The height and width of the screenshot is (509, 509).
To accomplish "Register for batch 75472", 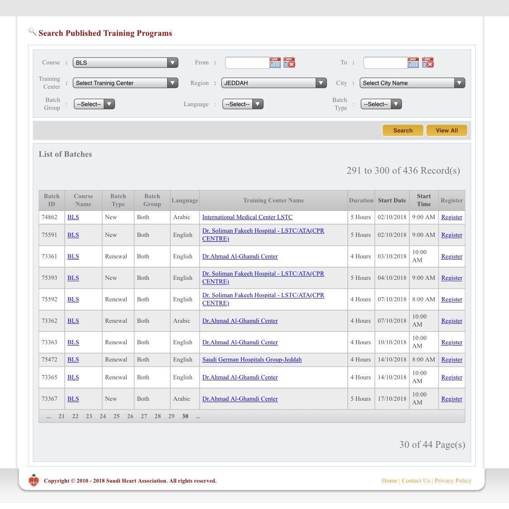I will (451, 360).
